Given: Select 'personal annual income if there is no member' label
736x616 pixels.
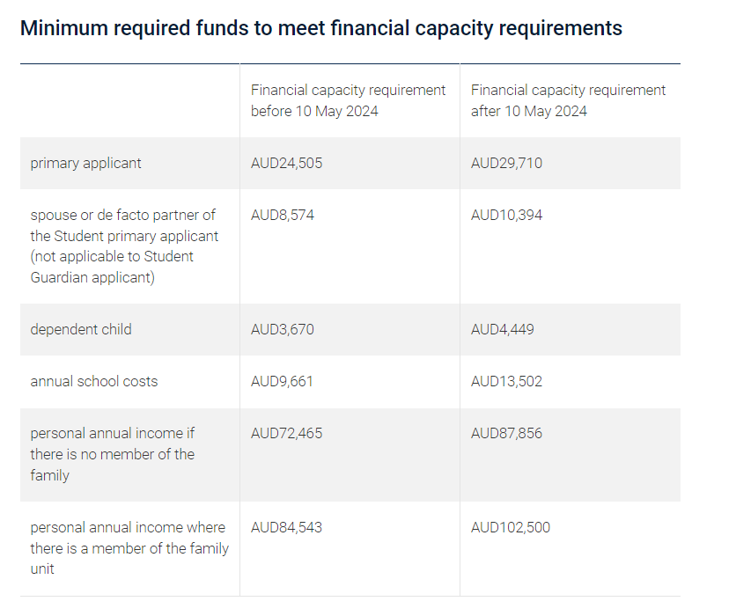Looking at the screenshot, I should 113,454.
